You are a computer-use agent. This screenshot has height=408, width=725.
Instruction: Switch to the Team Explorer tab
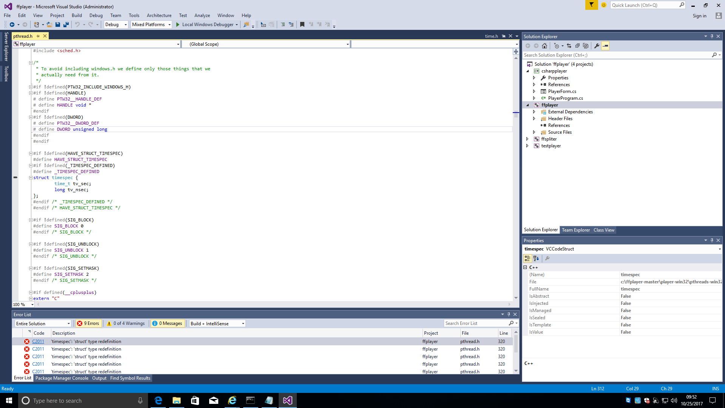(575, 230)
